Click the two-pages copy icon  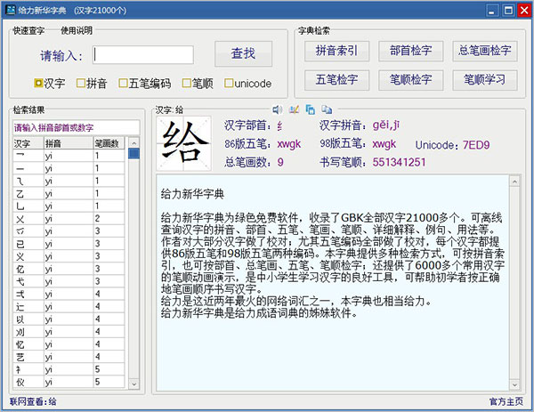(327, 109)
